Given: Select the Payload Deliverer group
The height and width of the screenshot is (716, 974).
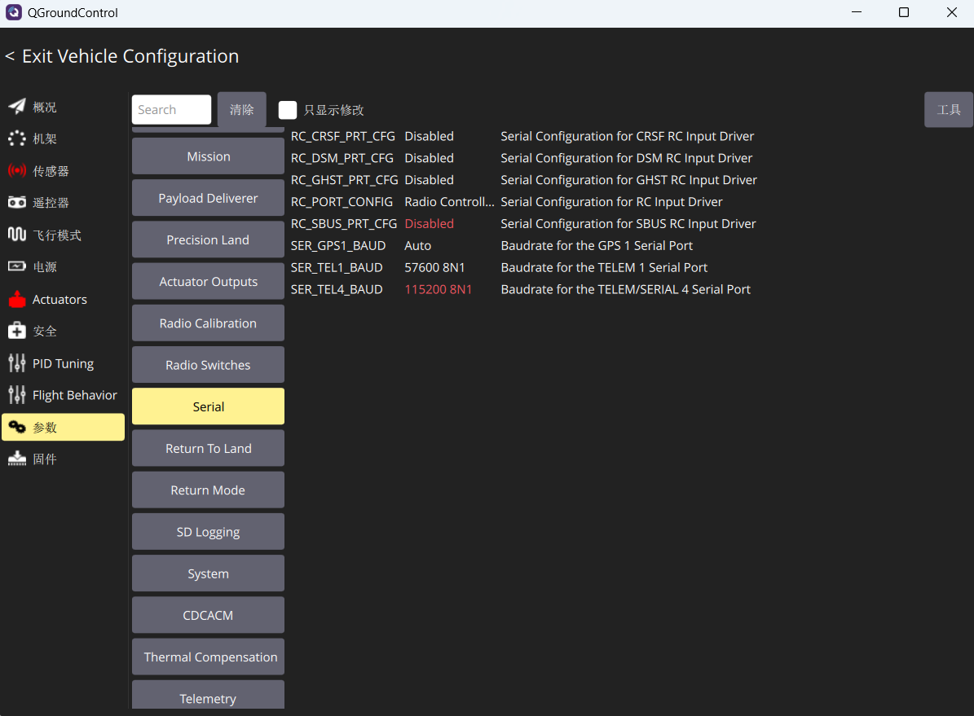Looking at the screenshot, I should 208,198.
